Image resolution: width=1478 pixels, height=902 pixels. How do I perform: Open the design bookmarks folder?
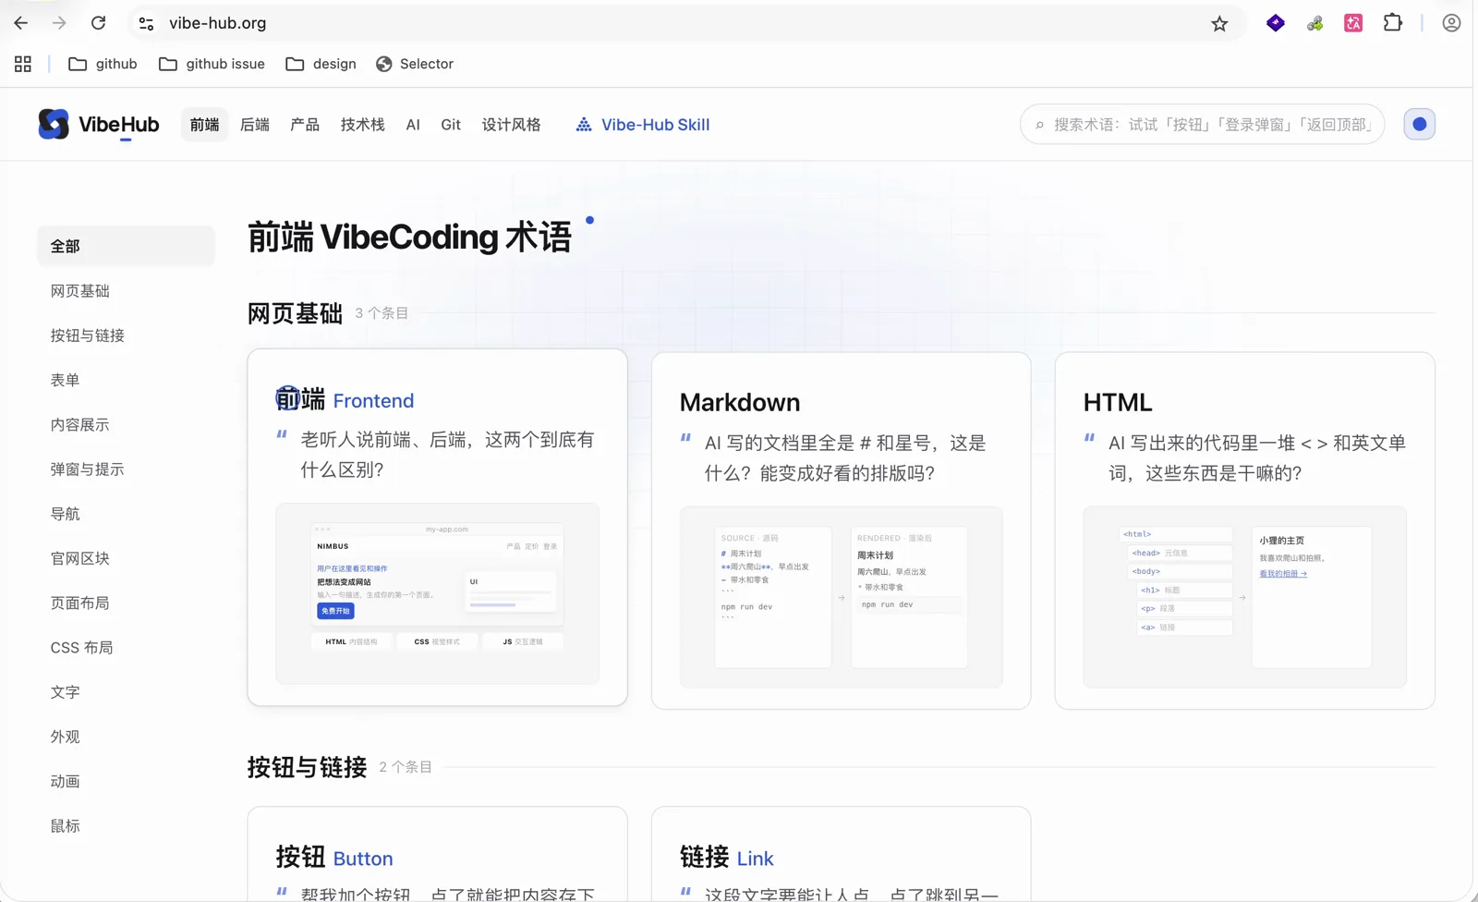pyautogui.click(x=321, y=64)
